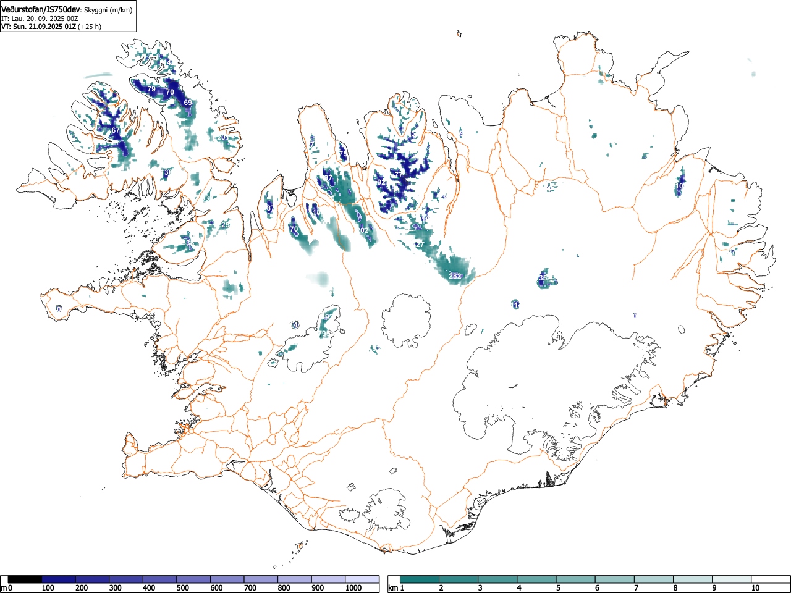
Task: Click the 100 tick label on meter scale
Action: click(48, 588)
